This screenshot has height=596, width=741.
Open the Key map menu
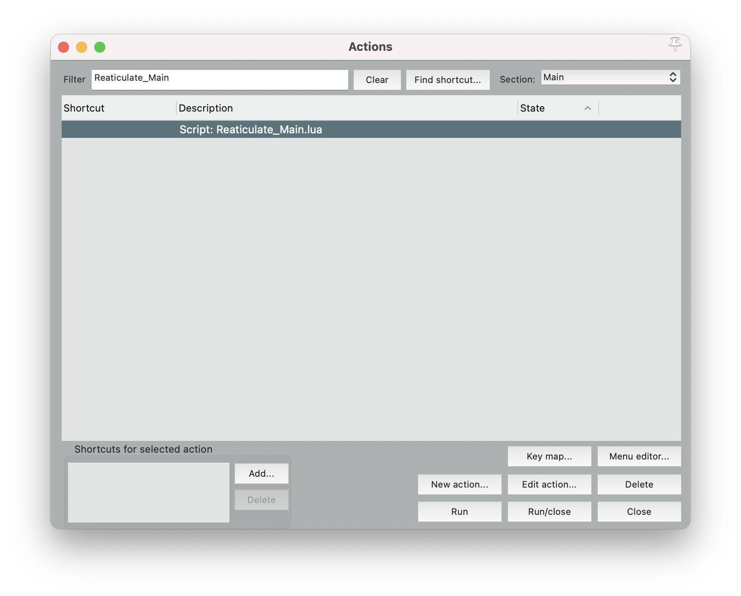pyautogui.click(x=549, y=456)
